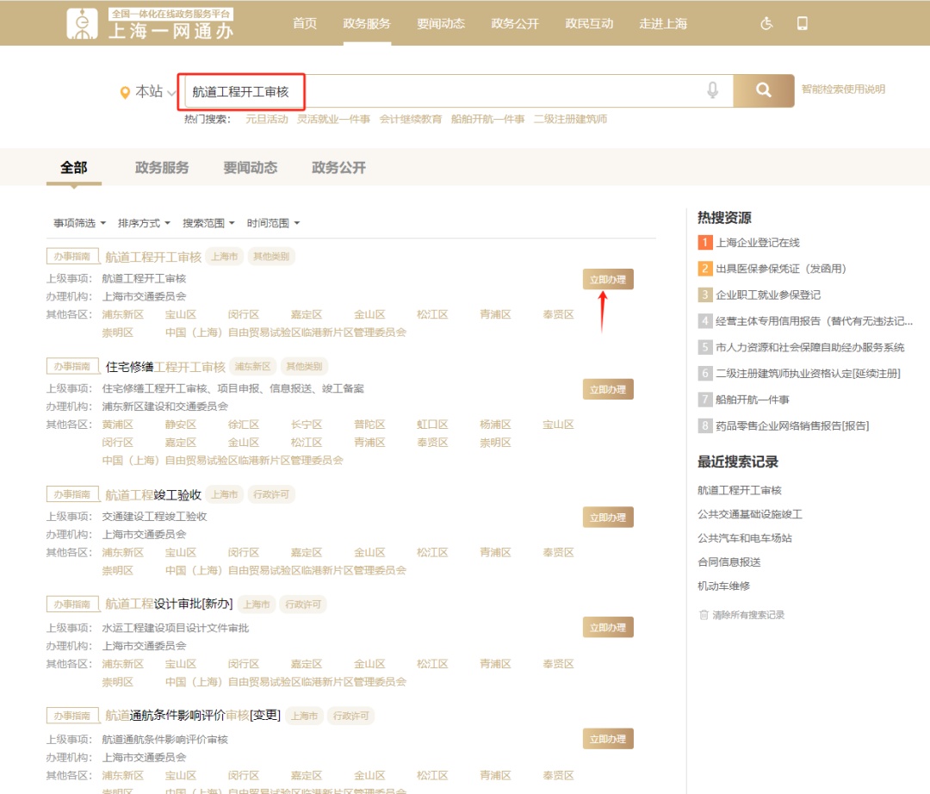Click 立即办理 for 航道工程开工审核
The image size is (930, 794).
click(608, 279)
